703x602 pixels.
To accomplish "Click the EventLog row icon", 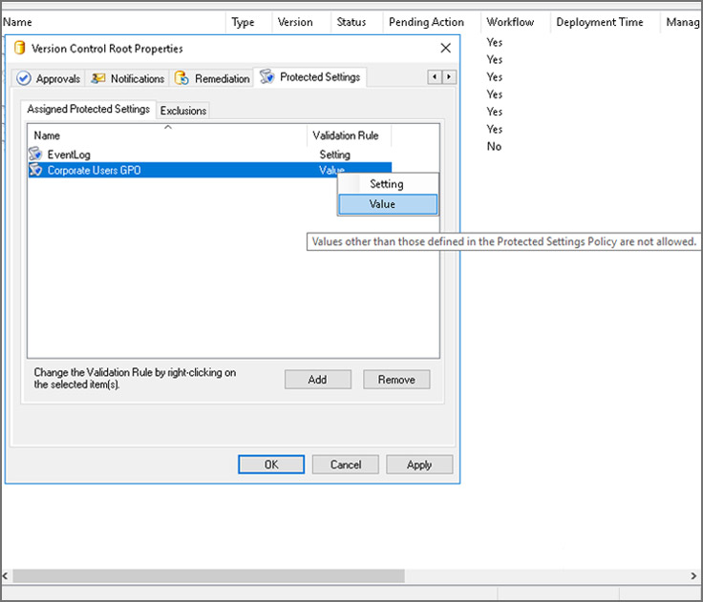I will tap(35, 154).
